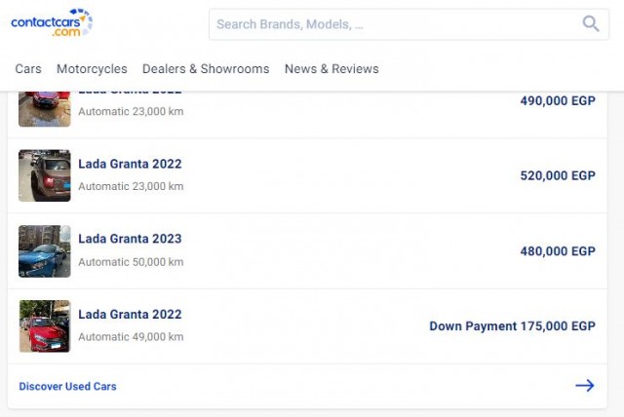Open the Motorcycles menu
624x417 pixels.
(92, 69)
